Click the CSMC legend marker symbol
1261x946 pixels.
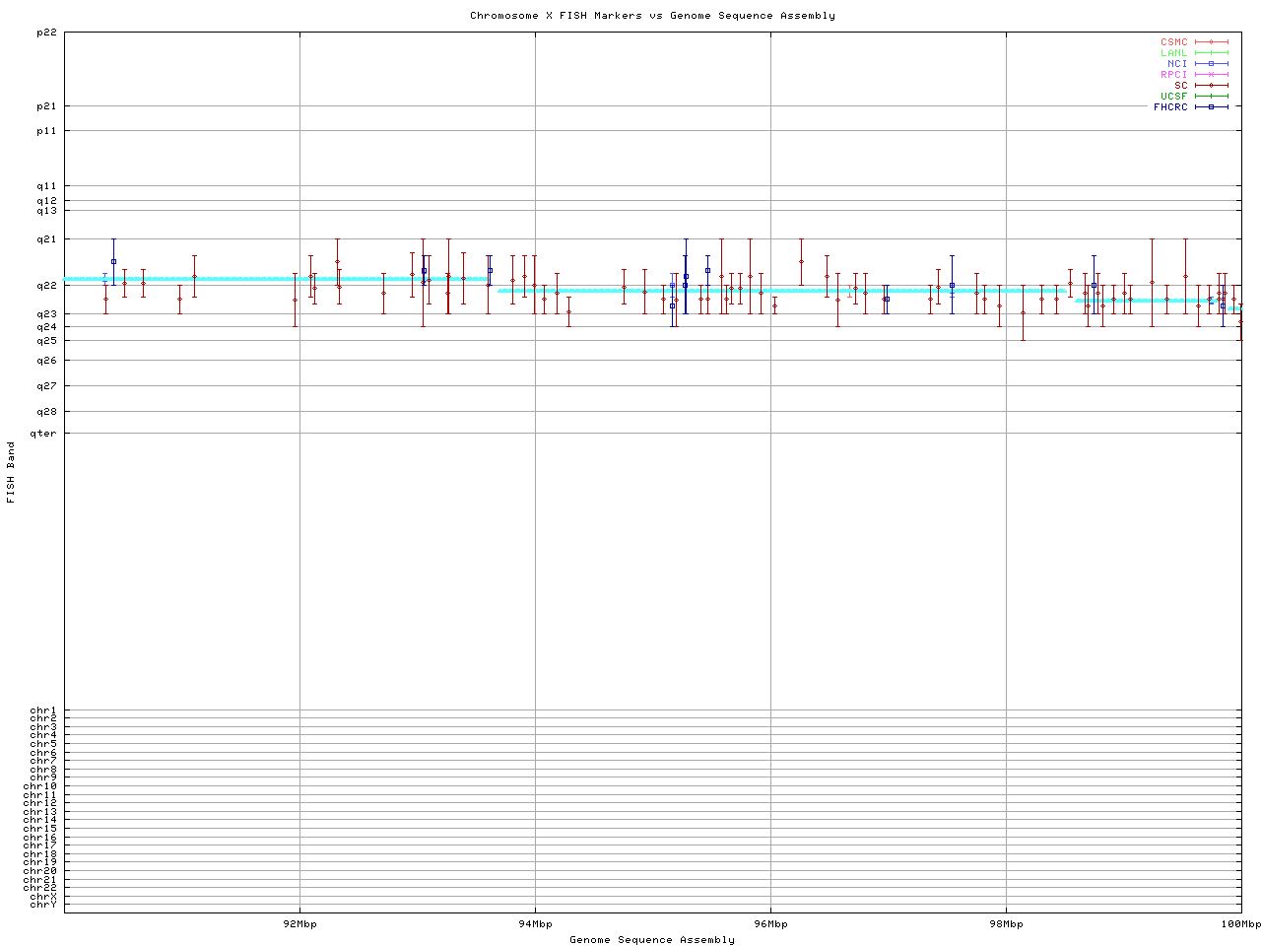click(1211, 42)
